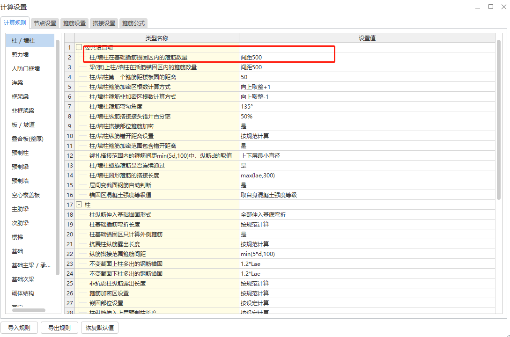
Task: Click the 类型名称 column header
Action: (x=157, y=38)
